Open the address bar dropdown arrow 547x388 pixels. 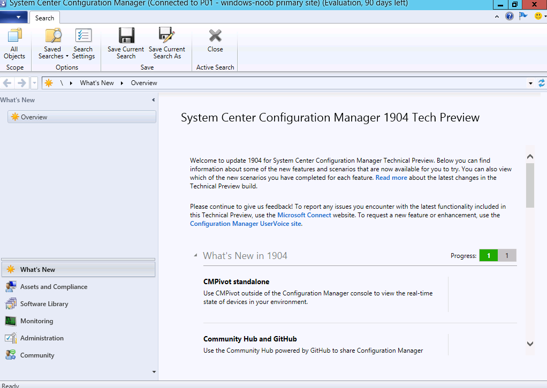(530, 83)
